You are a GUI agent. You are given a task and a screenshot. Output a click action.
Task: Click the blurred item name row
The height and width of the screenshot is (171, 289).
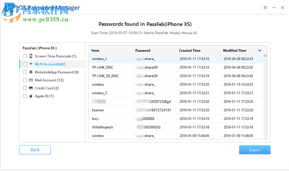176,101
